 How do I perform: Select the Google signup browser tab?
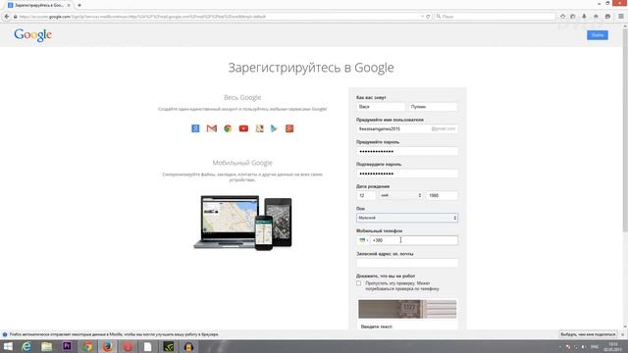click(x=38, y=5)
